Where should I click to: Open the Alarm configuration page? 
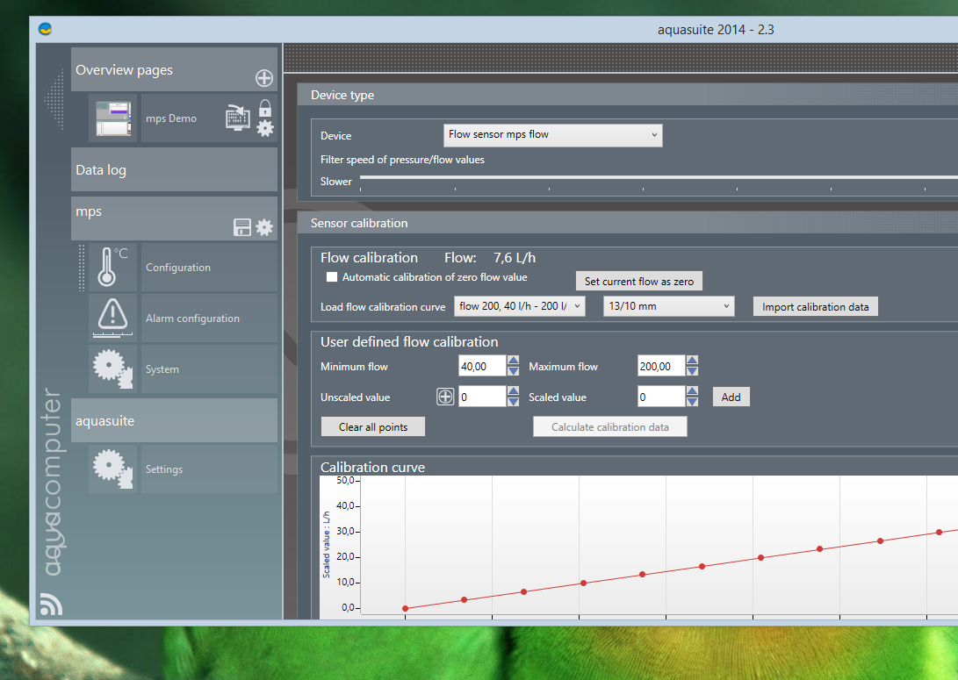[209, 318]
